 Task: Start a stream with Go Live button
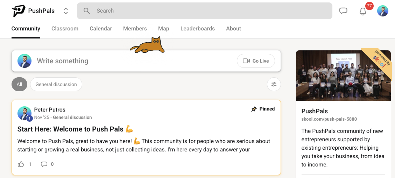pos(256,61)
